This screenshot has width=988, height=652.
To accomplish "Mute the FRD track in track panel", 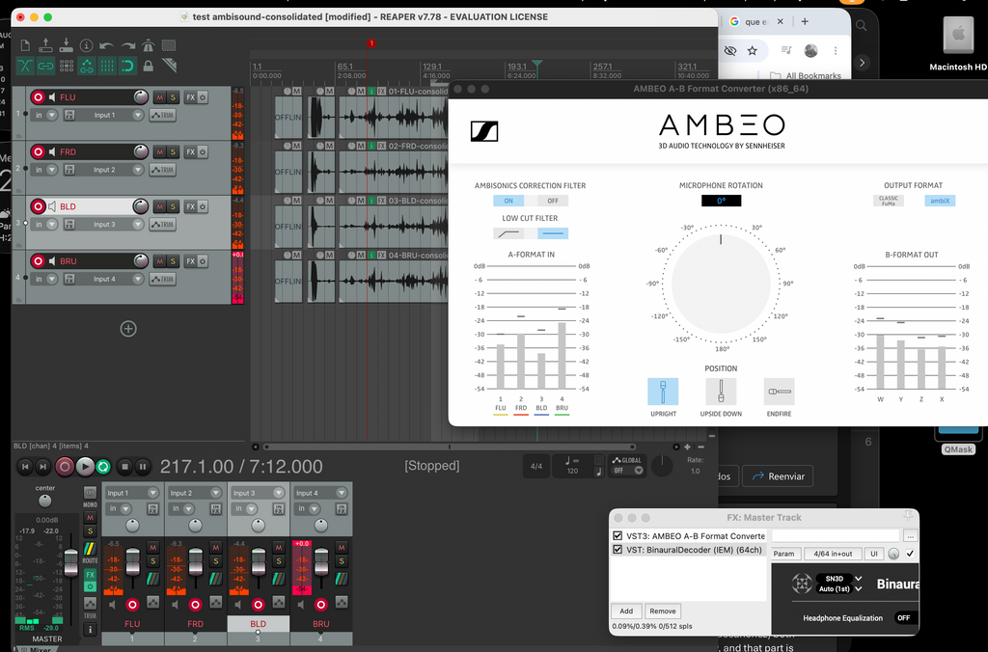I will click(x=159, y=151).
